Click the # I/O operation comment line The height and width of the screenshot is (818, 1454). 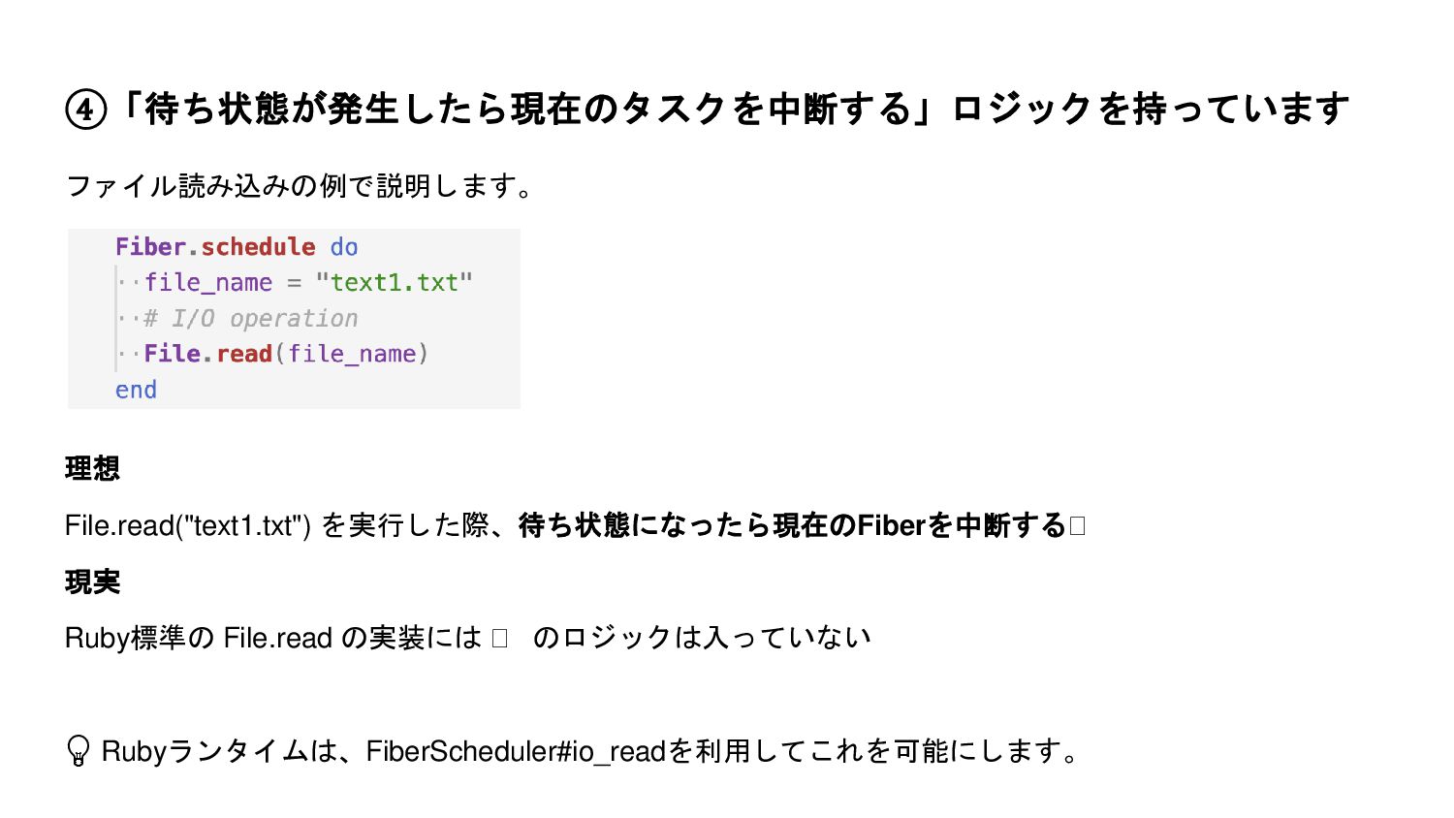coord(251,319)
